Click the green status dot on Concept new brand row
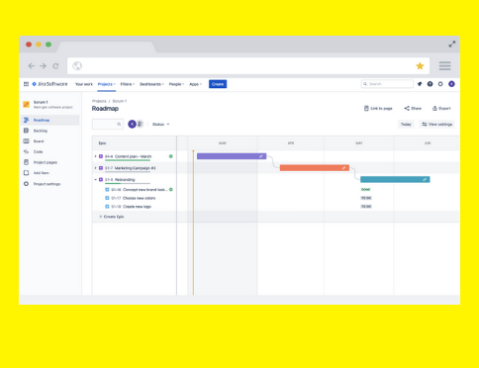Screen dimensions: 479x368 [171, 190]
